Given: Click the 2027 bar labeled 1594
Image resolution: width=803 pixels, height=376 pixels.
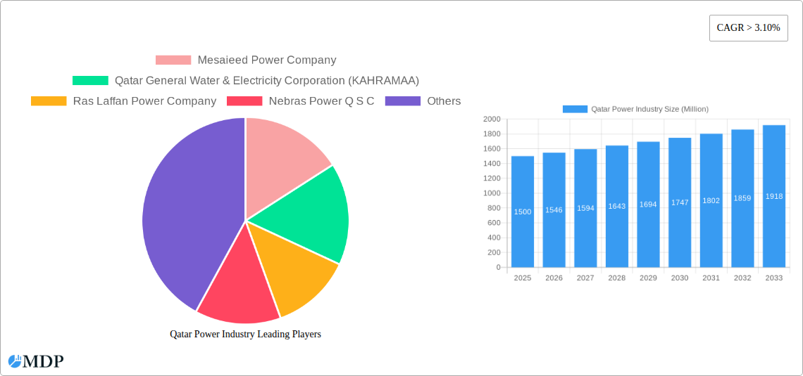Looking at the screenshot, I should click(x=585, y=208).
